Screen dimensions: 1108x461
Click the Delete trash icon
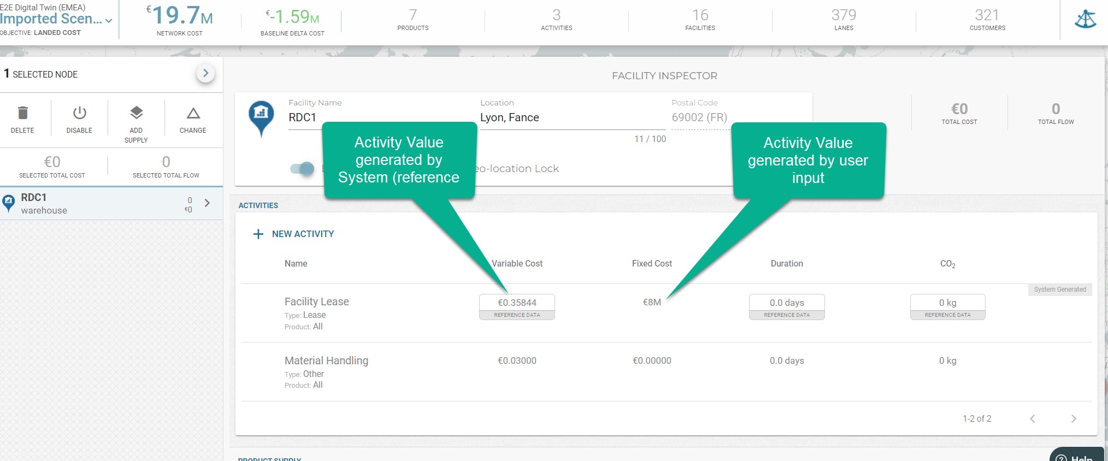(22, 113)
